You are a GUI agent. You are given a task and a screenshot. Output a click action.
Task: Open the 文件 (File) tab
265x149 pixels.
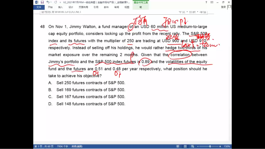click(39, 7)
